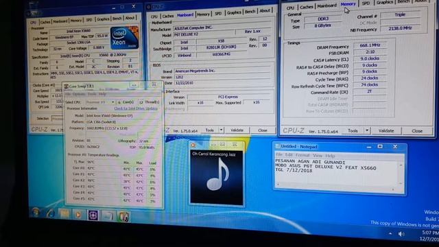Open Notepad Edit menu
439x247 pixels.
(289, 155)
